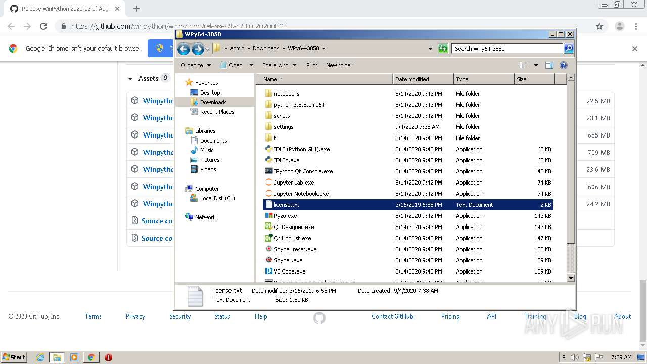Select Spyder.exe application
The image size is (647, 364).
pos(288,260)
